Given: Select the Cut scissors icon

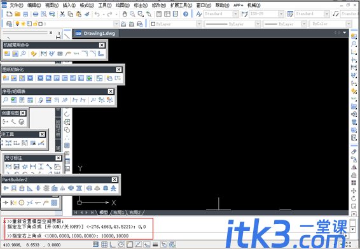Looking at the screenshot, I should pos(62,14).
